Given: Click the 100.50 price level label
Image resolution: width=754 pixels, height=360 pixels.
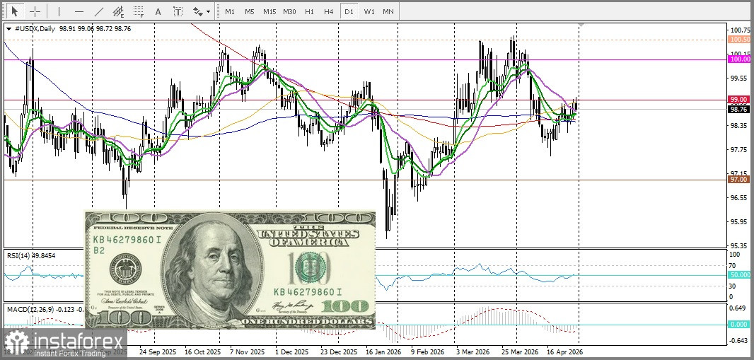Looking at the screenshot, I should [x=740, y=40].
